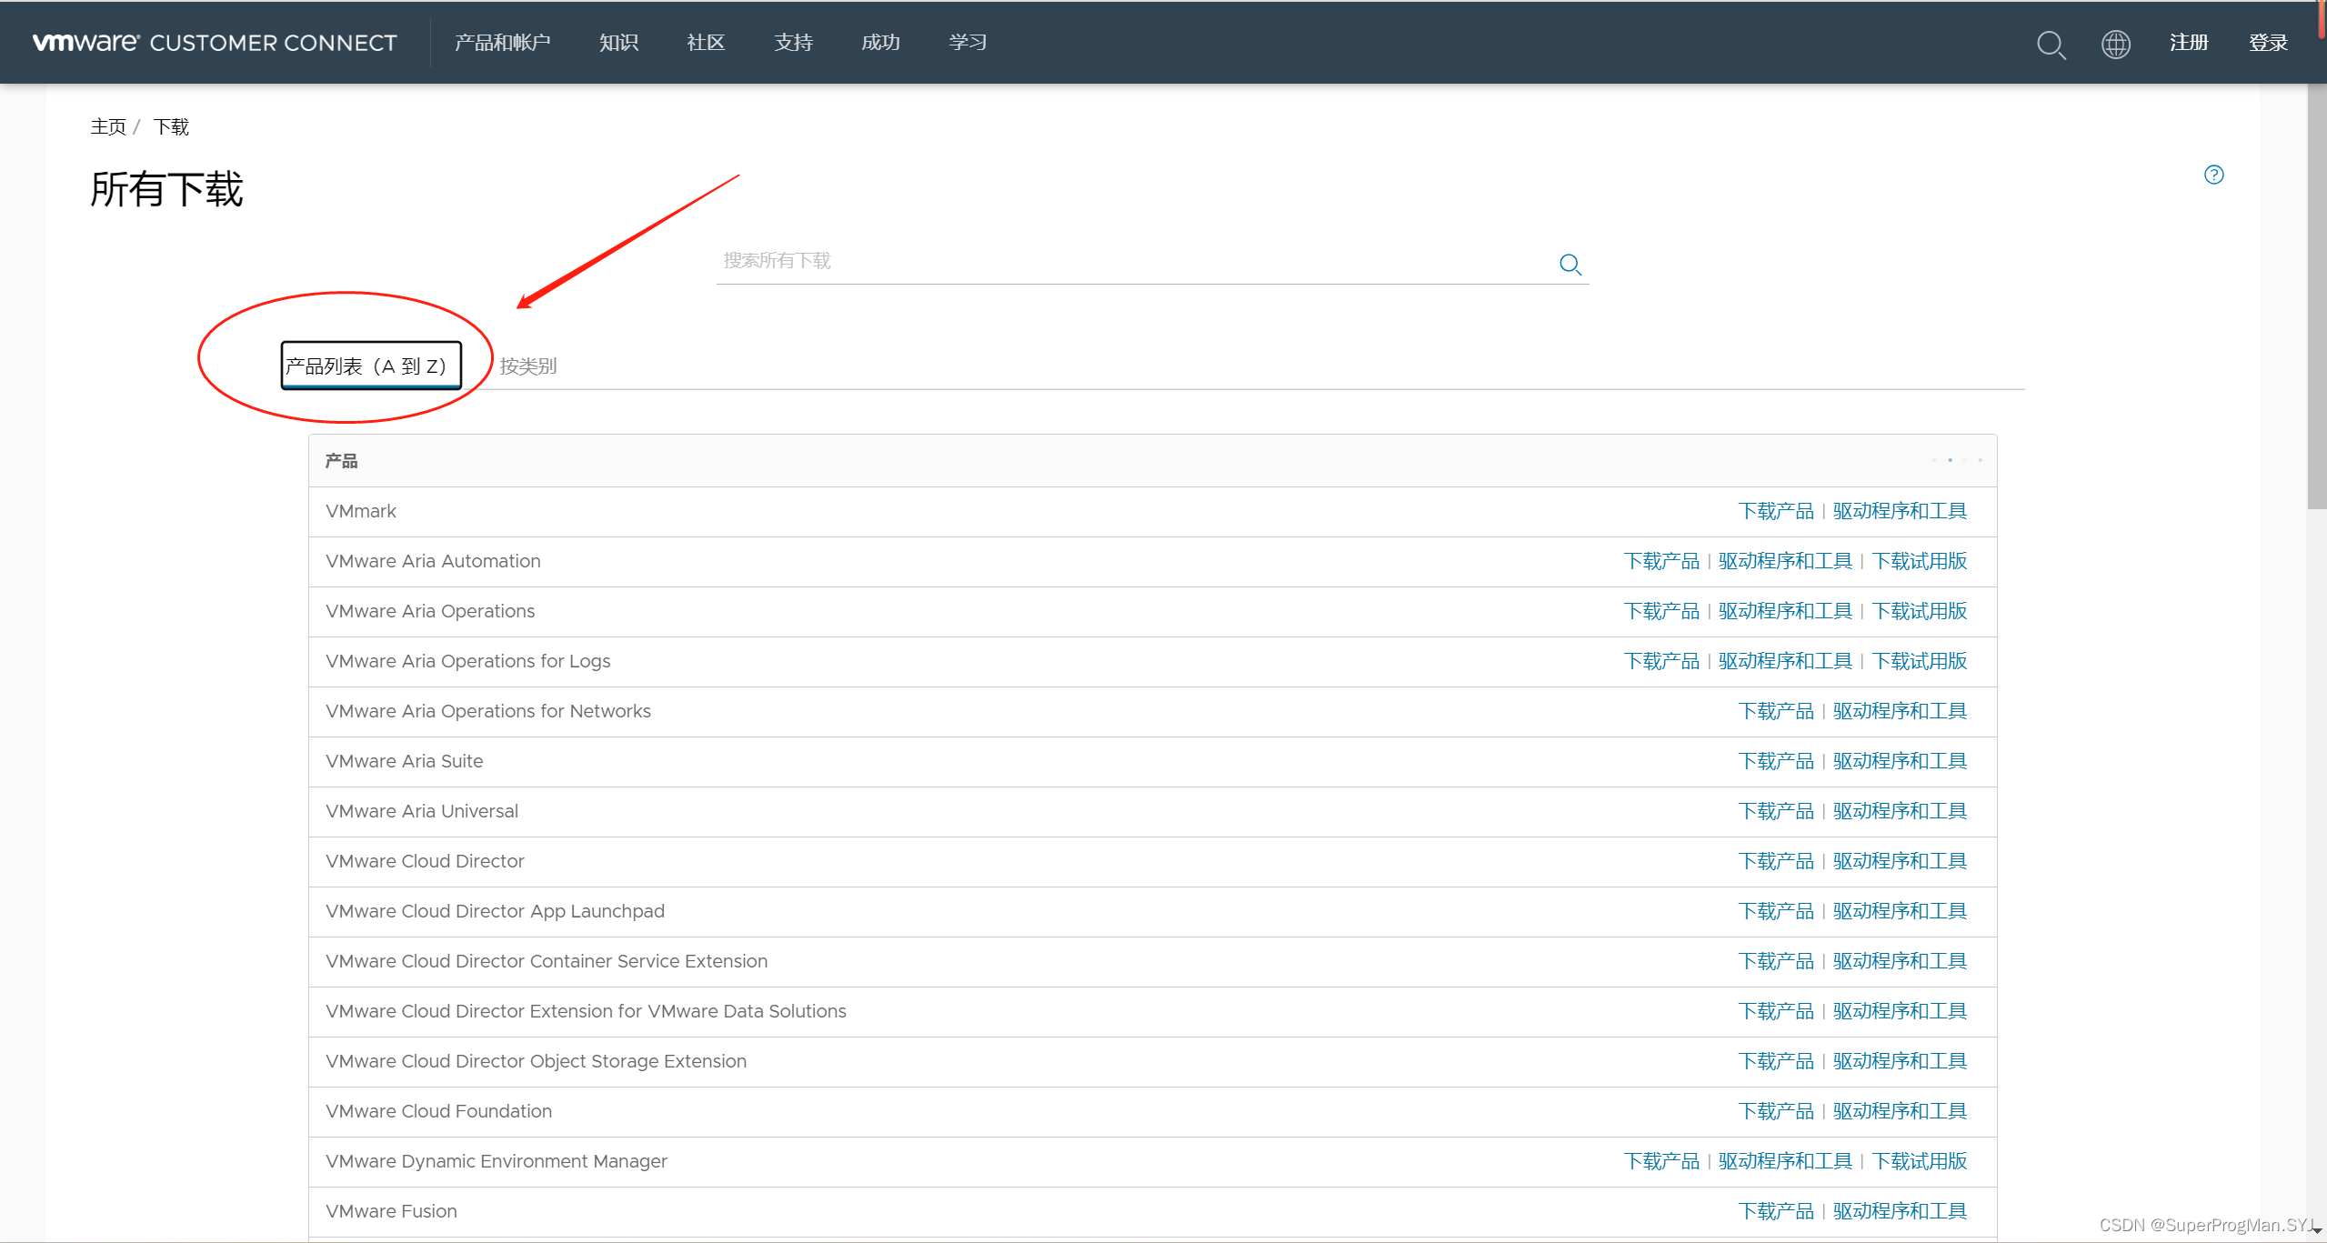Viewport: 2327px width, 1243px height.
Task: Select the VMware Cloud Foundation product name
Action: click(439, 1111)
